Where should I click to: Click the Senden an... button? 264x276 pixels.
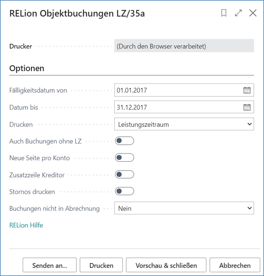click(x=50, y=265)
